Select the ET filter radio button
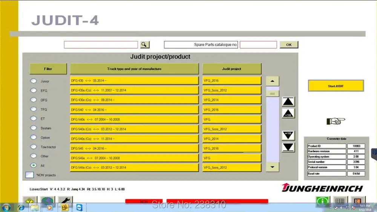377x212 pixels. 34,118
